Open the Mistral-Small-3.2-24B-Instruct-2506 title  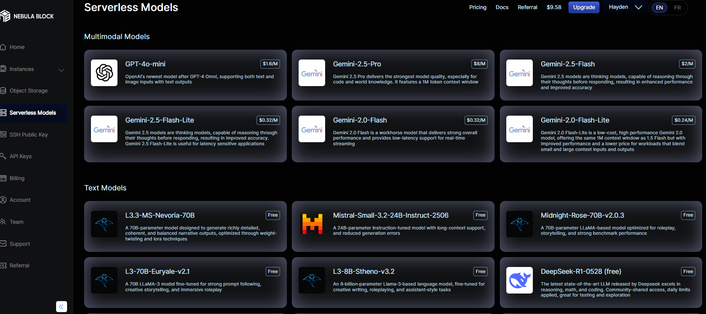(x=391, y=215)
